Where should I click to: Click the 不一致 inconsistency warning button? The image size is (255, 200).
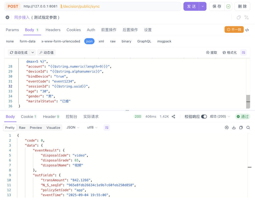[234, 29]
